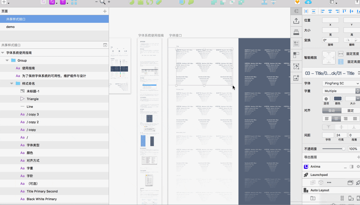Click the magnifier zoom icon in toolbar
This screenshot has width=360, height=205.
pyautogui.click(x=102, y=2)
